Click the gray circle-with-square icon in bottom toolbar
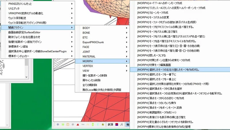 (73, 125)
